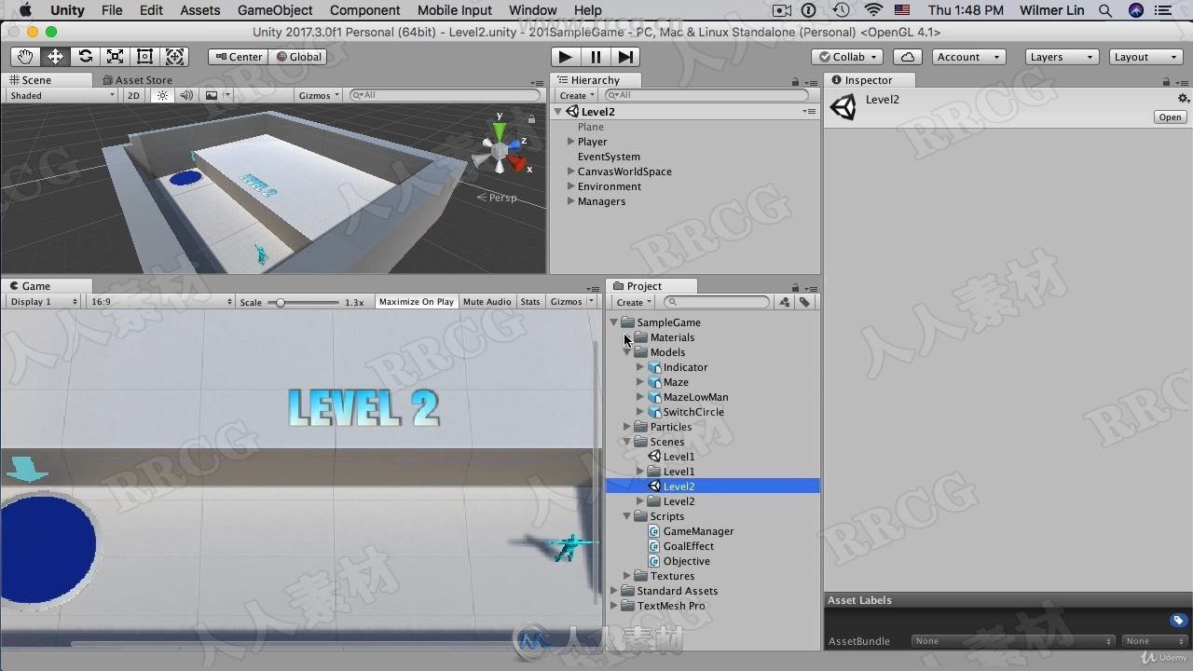Click Search by Type icon in Project
Viewport: 1193px width, 671px height.
785,302
